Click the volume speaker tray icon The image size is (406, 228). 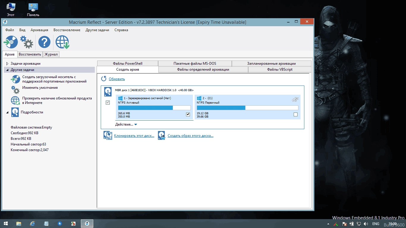(x=366, y=224)
